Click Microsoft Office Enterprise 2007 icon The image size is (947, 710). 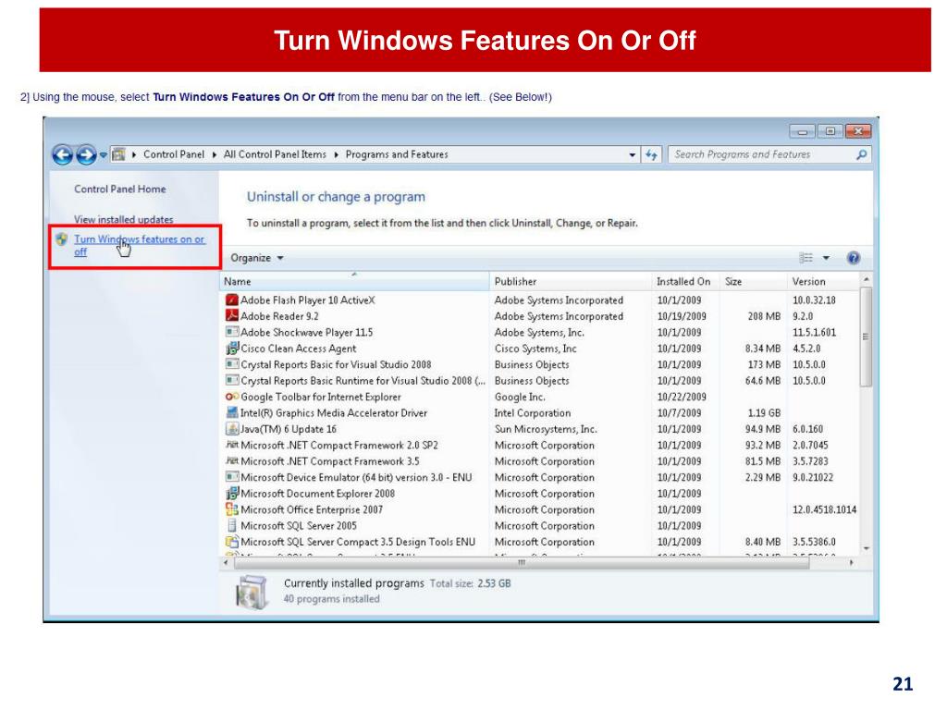click(232, 509)
